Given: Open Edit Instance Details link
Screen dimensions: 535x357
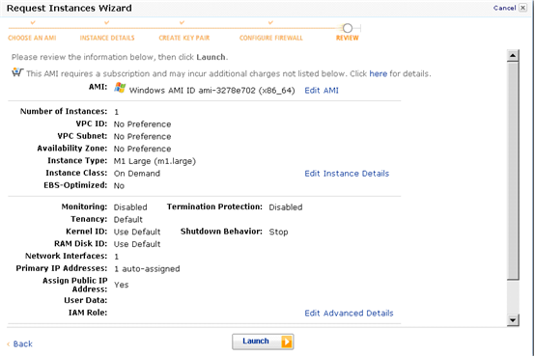Looking at the screenshot, I should [x=347, y=174].
